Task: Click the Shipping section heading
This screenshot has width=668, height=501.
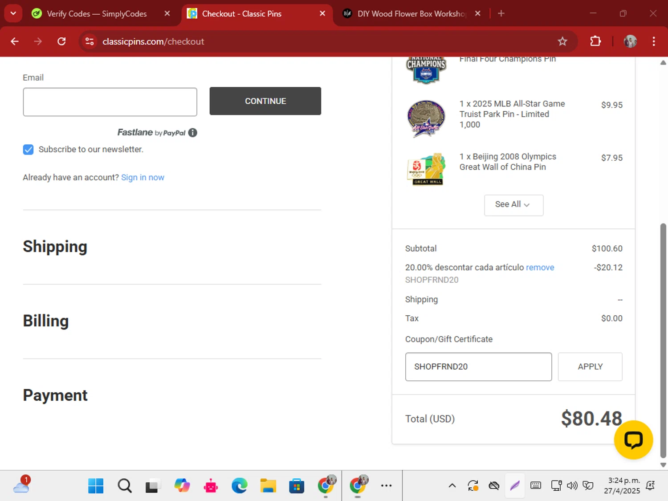Action: pyautogui.click(x=55, y=247)
